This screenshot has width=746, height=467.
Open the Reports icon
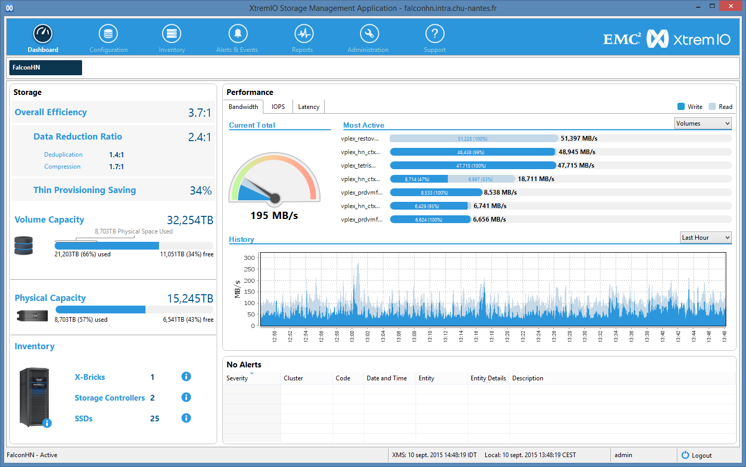(x=303, y=34)
